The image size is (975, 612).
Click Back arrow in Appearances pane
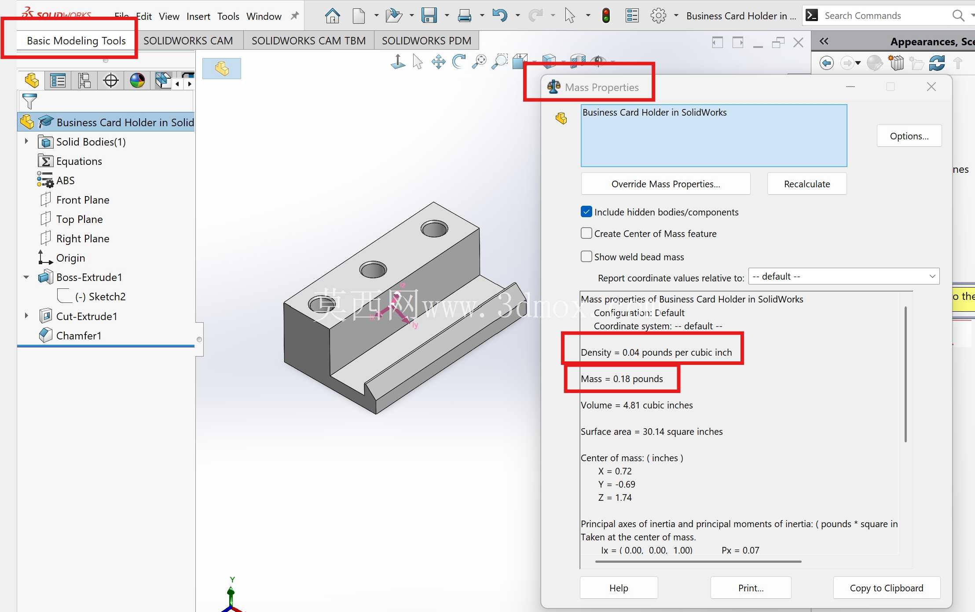coord(827,63)
